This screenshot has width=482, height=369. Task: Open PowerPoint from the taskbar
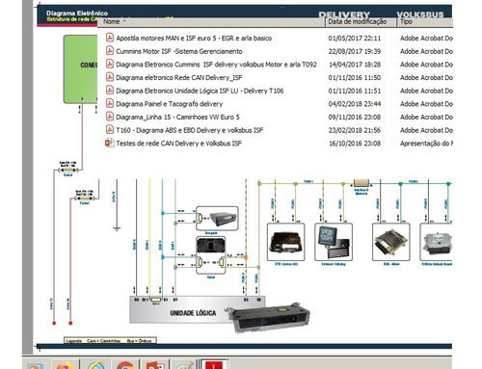tap(155, 365)
